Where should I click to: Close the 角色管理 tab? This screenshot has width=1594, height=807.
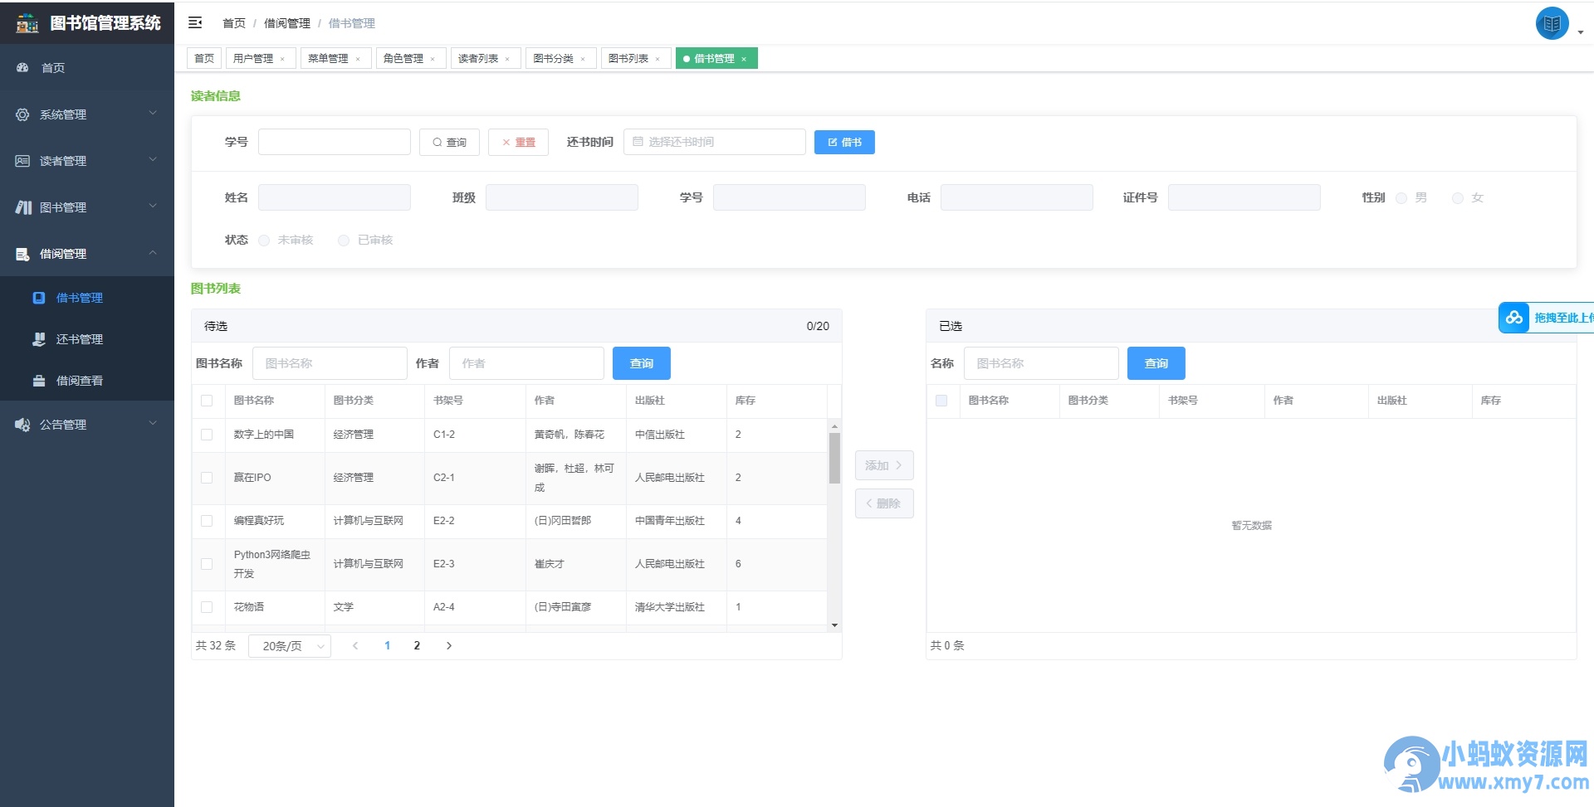point(433,59)
